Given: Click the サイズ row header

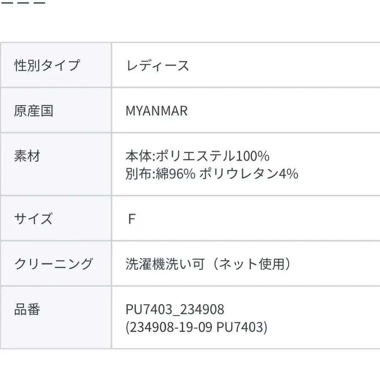Looking at the screenshot, I should point(56,218).
